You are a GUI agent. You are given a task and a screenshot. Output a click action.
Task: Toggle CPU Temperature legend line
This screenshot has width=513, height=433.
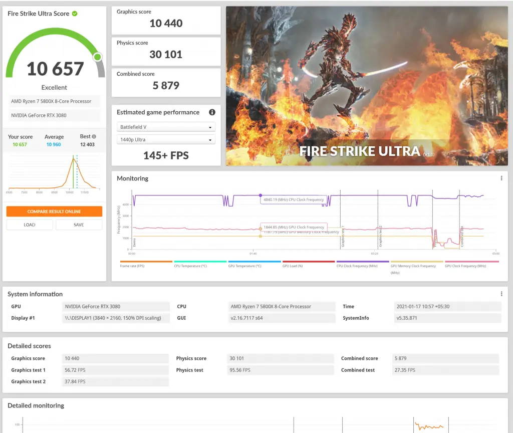(x=200, y=262)
